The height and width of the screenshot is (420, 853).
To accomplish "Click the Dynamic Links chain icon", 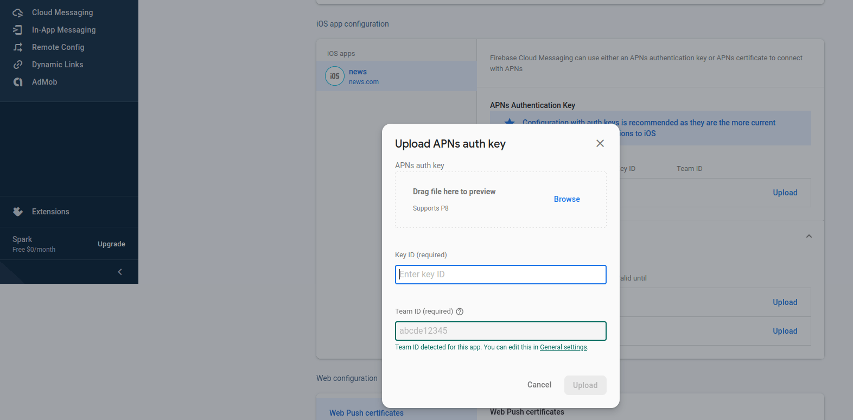I will [x=18, y=65].
